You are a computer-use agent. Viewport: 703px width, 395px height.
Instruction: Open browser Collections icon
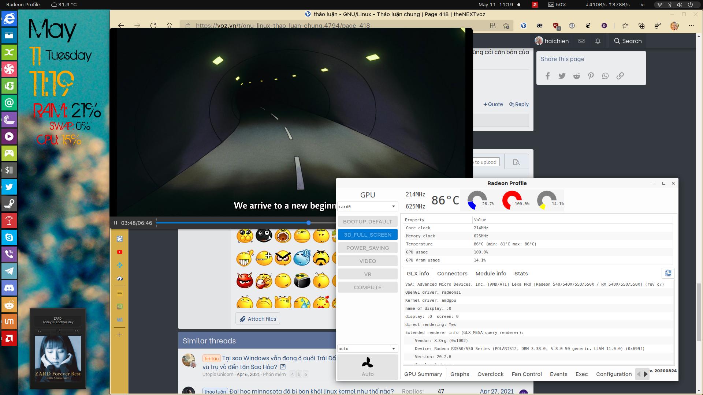point(641,26)
